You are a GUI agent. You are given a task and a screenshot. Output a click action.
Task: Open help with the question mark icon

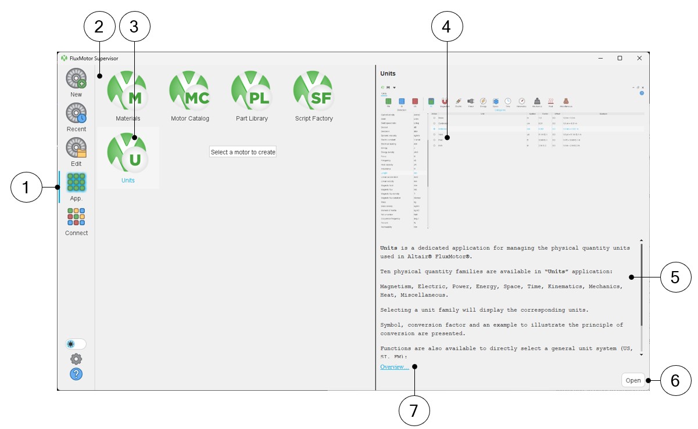coord(76,374)
